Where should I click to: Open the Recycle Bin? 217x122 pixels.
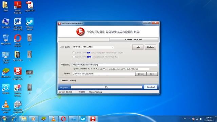coord(6,39)
